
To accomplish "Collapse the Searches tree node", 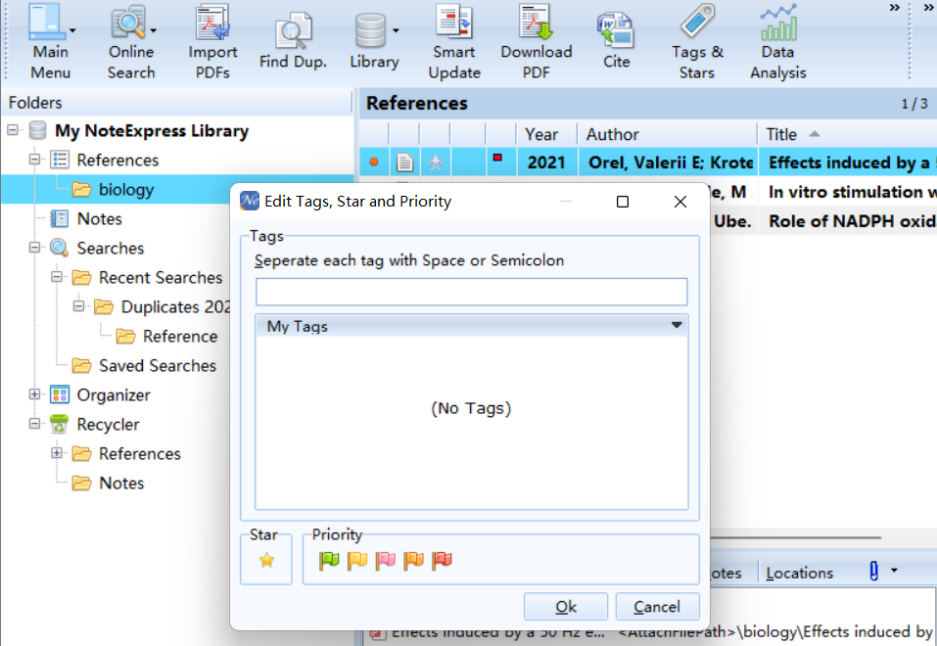I will click(x=34, y=248).
